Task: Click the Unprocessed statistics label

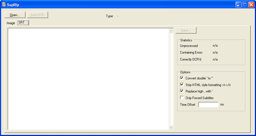Action: 189,46
